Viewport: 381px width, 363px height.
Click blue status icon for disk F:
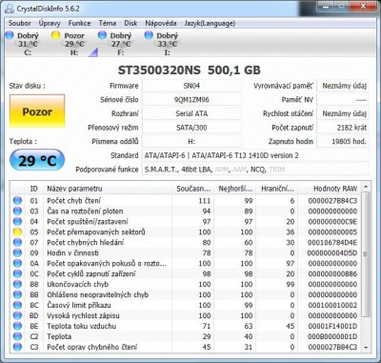[102, 34]
